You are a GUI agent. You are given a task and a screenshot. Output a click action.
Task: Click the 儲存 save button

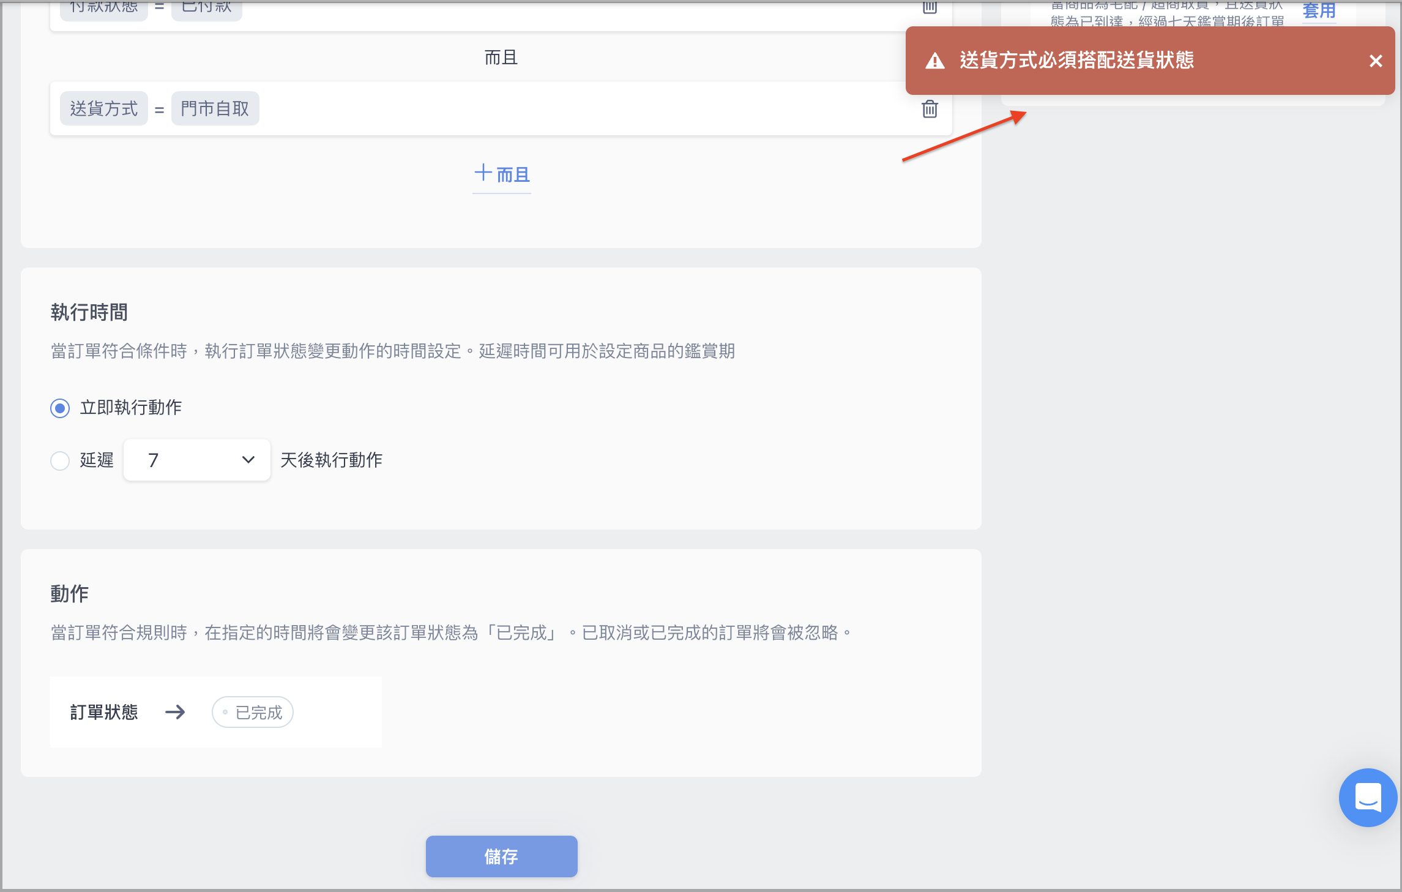coord(501,856)
